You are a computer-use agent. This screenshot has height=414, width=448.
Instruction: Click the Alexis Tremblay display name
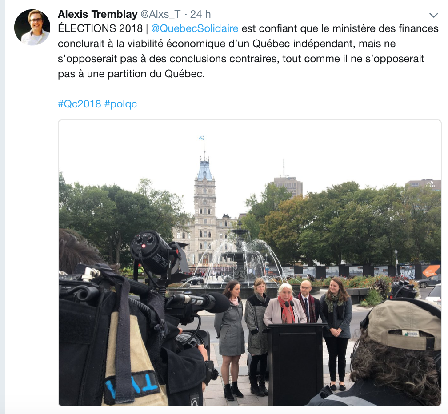tap(98, 14)
